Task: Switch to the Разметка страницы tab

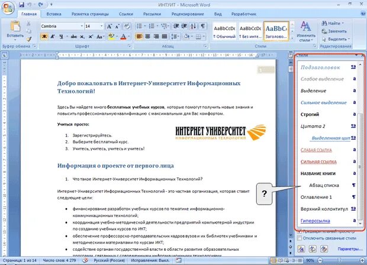Action: (90, 14)
